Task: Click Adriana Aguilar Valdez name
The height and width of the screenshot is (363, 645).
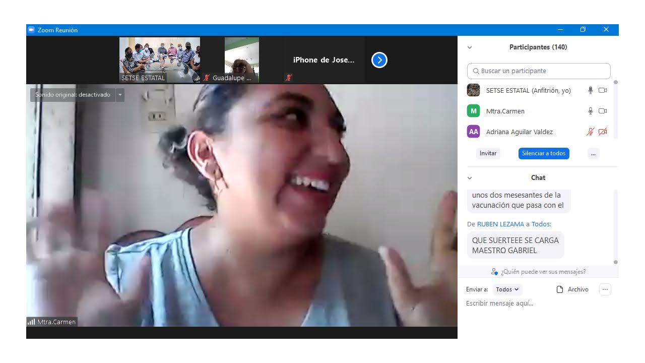Action: [x=520, y=132]
